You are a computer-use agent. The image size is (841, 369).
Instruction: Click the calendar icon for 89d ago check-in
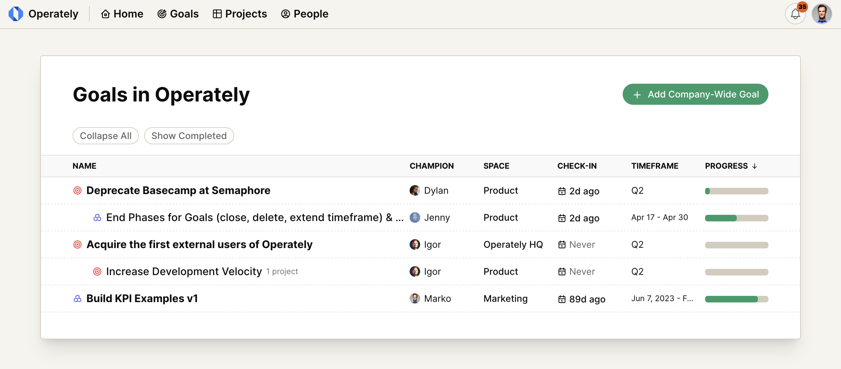(562, 299)
